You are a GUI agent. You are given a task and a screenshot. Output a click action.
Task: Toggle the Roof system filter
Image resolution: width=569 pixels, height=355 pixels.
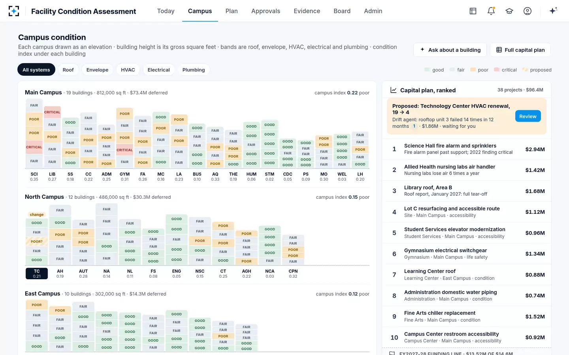click(x=68, y=70)
